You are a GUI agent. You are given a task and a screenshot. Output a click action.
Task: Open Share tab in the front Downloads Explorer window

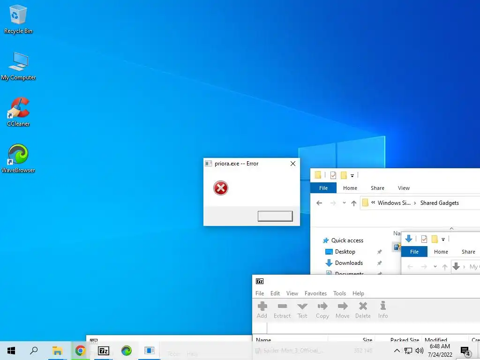click(468, 252)
